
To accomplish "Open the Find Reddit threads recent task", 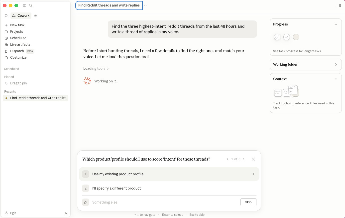I will [x=38, y=98].
